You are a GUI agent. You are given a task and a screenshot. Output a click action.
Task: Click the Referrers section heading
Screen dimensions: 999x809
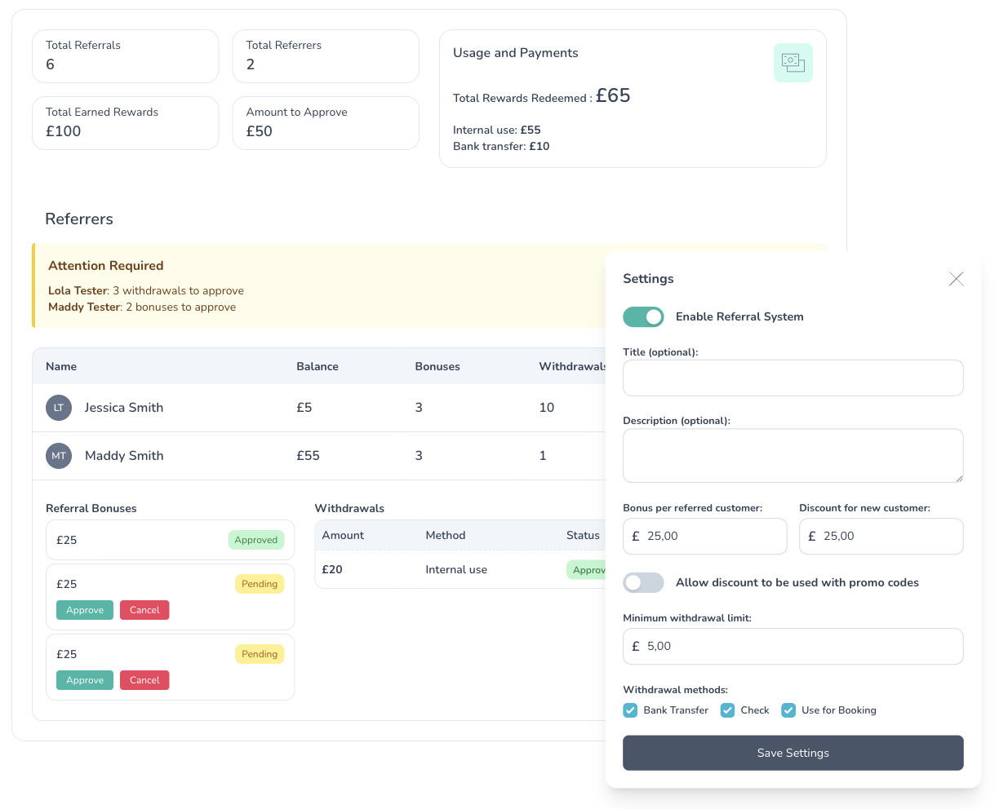pos(79,219)
